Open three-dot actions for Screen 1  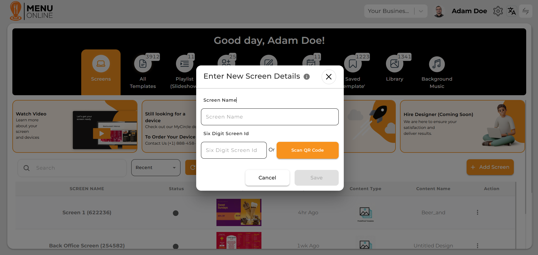[477, 213]
